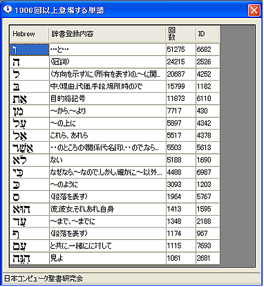The height and width of the screenshot is (287, 264).
Task: Select the ID cell 4252
Action: click(208, 74)
